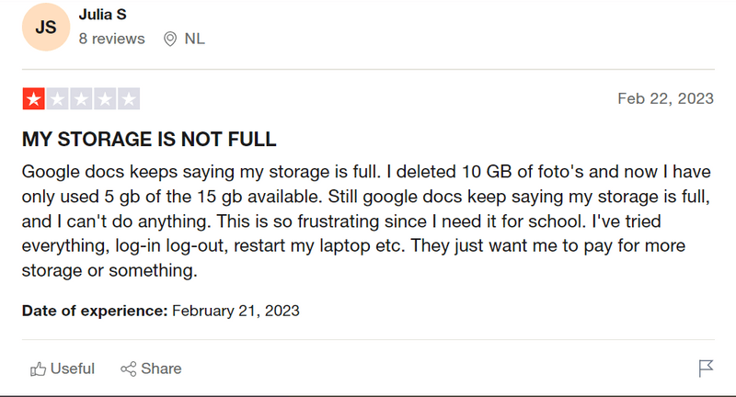
Task: Click the February 21, 2023 experience date
Action: [x=236, y=311]
